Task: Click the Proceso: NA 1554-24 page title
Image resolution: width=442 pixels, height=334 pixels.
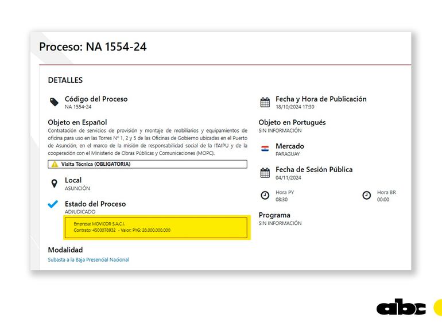Action: point(92,47)
